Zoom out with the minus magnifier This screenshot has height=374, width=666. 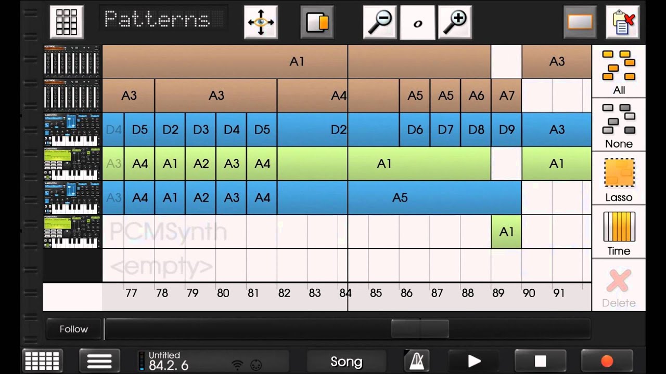point(380,22)
